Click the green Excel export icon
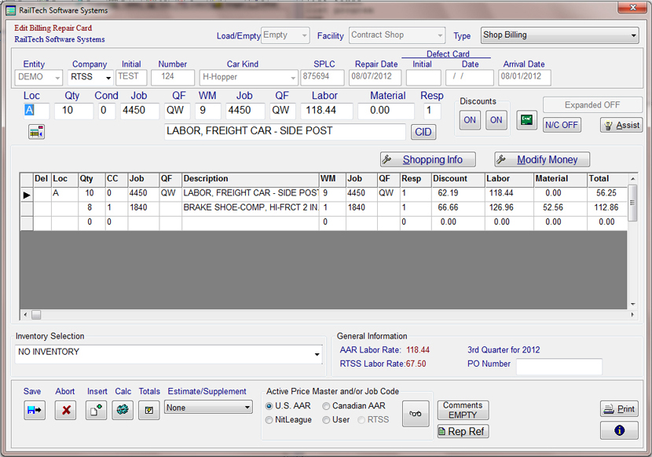The image size is (652, 457). tap(526, 120)
